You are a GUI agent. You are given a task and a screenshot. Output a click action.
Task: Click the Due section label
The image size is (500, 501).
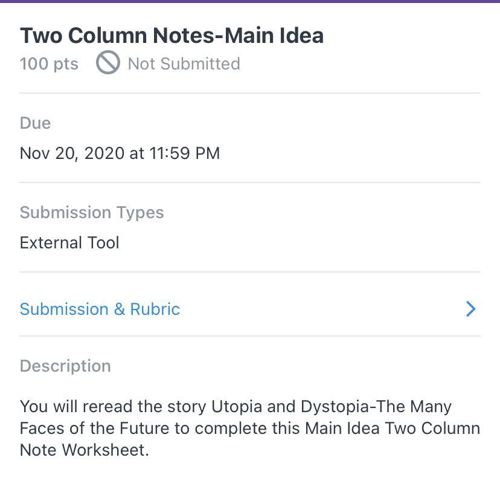point(35,123)
